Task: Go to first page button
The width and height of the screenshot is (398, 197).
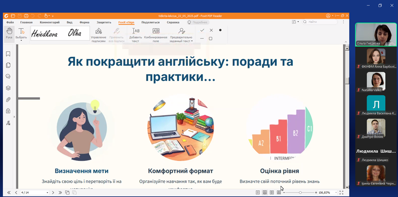Action: pos(9,193)
